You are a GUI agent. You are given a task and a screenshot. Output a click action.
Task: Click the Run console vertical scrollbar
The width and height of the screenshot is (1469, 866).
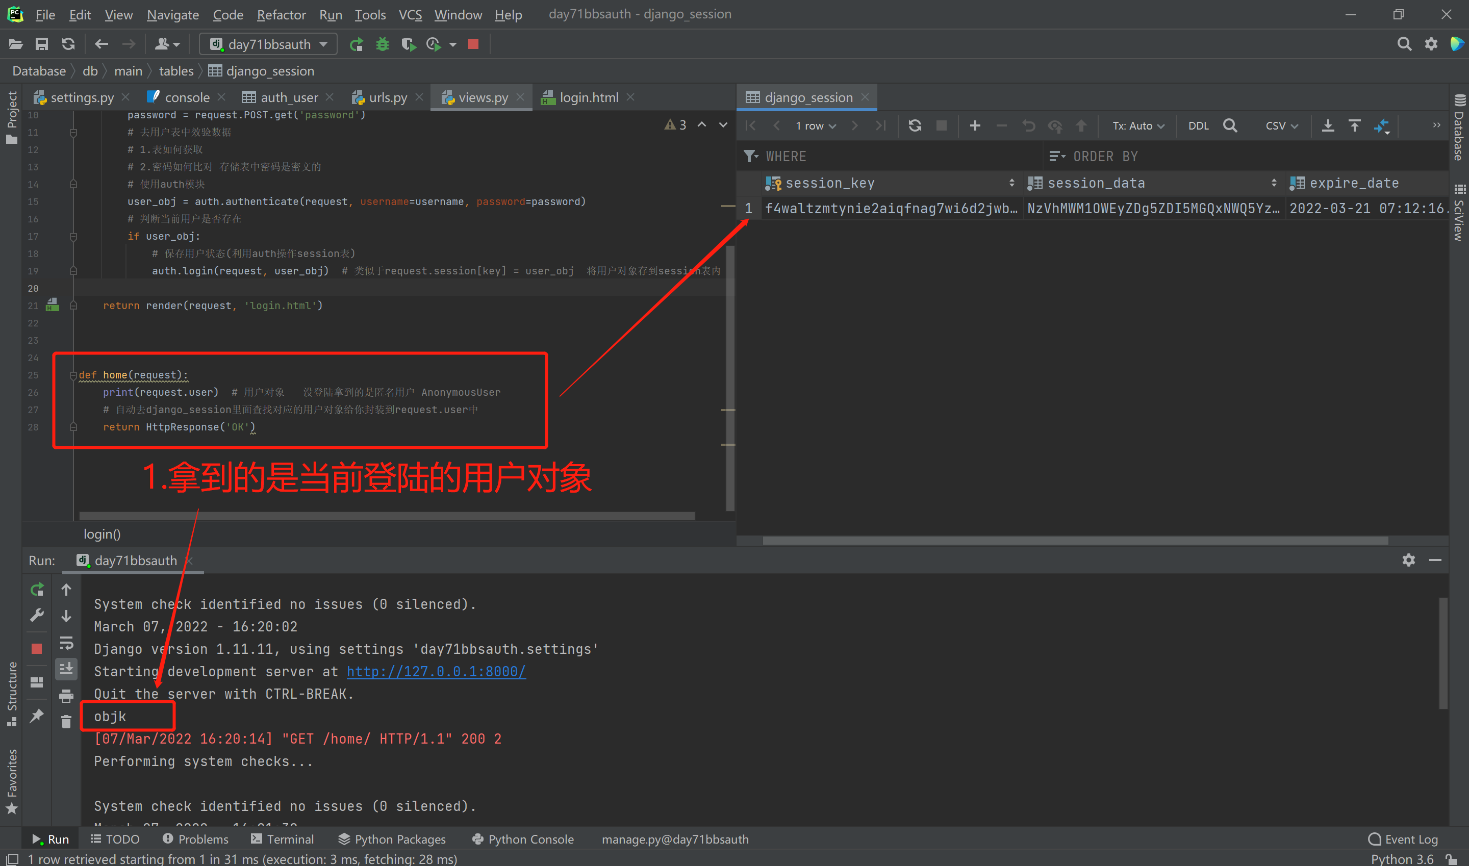pos(1443,652)
